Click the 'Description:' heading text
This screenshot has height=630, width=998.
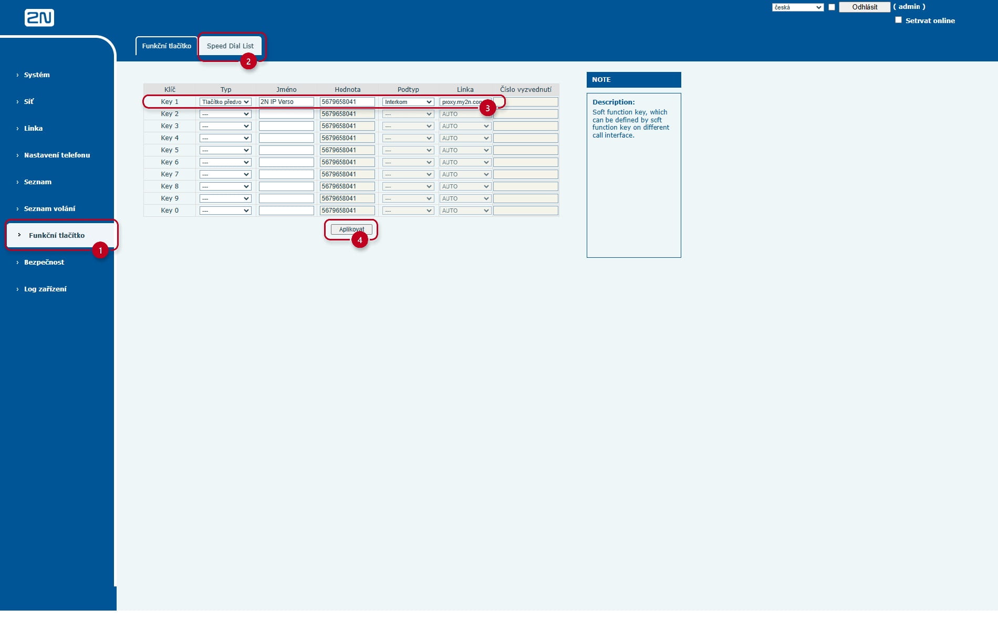(x=614, y=102)
